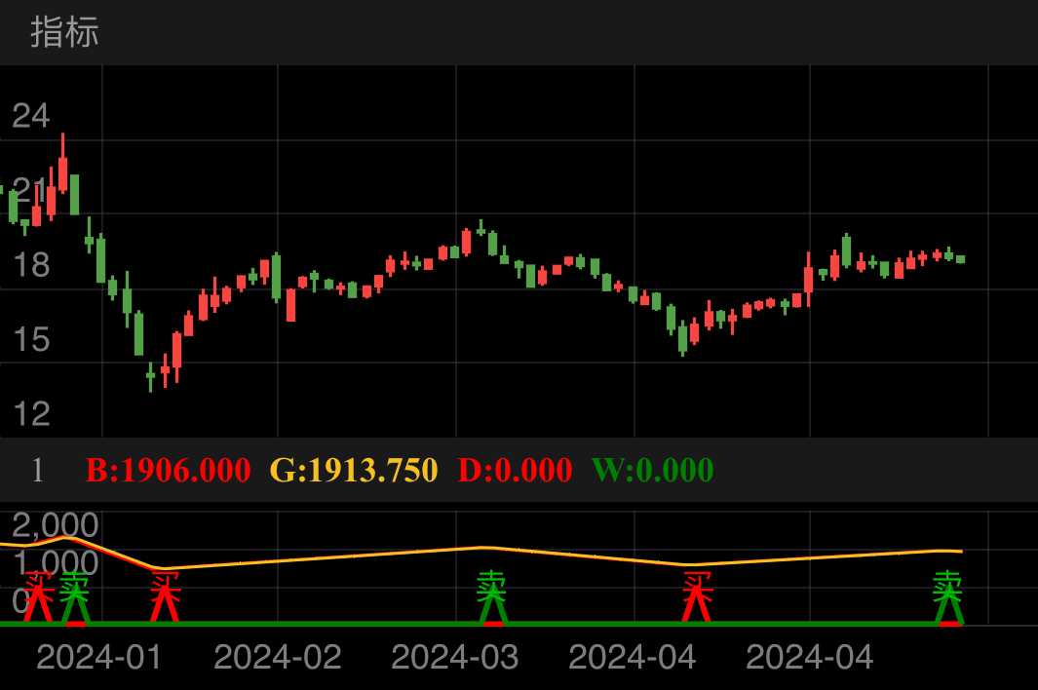This screenshot has width=1038, height=690.
Task: Select the 买 buy marker in mid-January
Action: tap(165, 596)
